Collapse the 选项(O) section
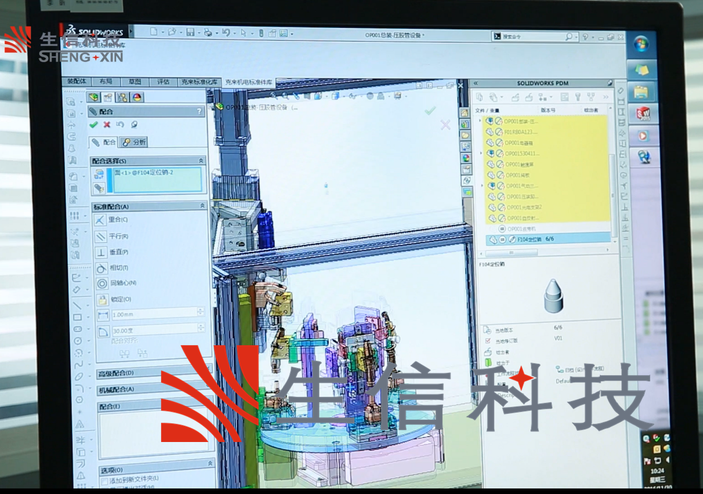703x494 pixels. point(210,463)
